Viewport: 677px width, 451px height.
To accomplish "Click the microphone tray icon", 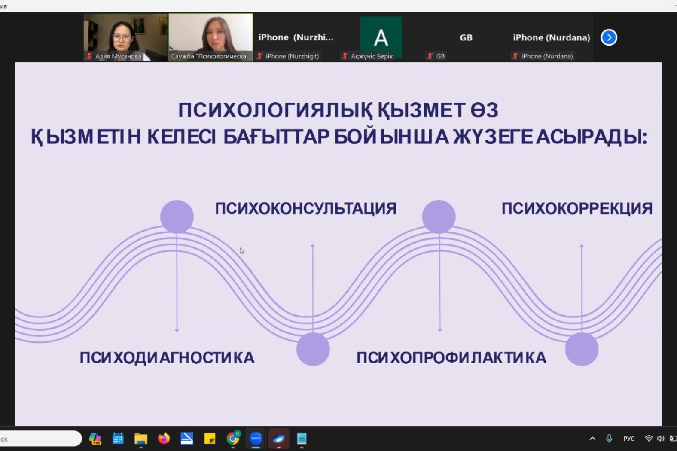I will point(609,439).
